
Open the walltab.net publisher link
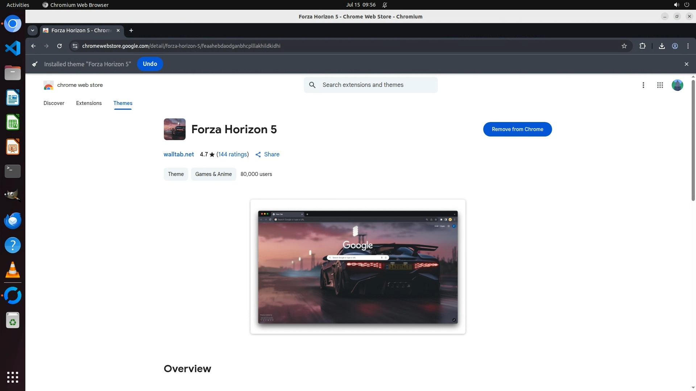click(179, 154)
